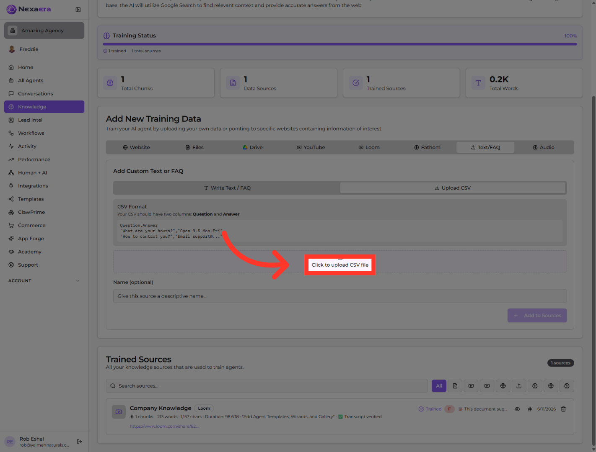Click the Nexaera logo

tap(29, 9)
